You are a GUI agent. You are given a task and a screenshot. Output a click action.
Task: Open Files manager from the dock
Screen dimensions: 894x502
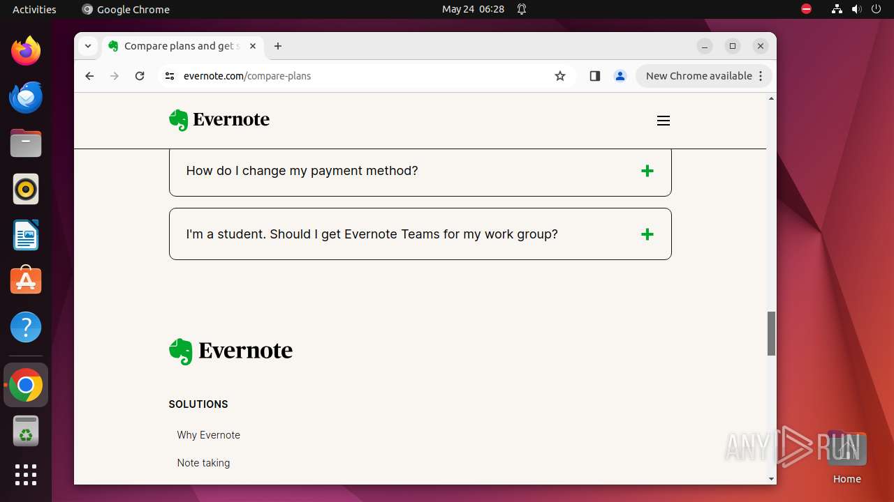[x=26, y=143]
